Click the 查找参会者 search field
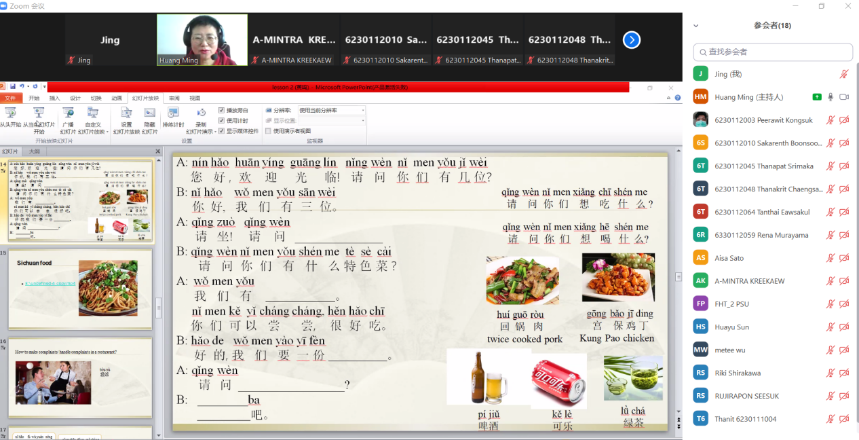 774,52
